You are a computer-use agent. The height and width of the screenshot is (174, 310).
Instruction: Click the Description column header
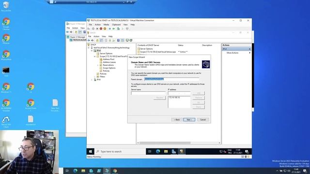pyautogui.click(x=207, y=45)
